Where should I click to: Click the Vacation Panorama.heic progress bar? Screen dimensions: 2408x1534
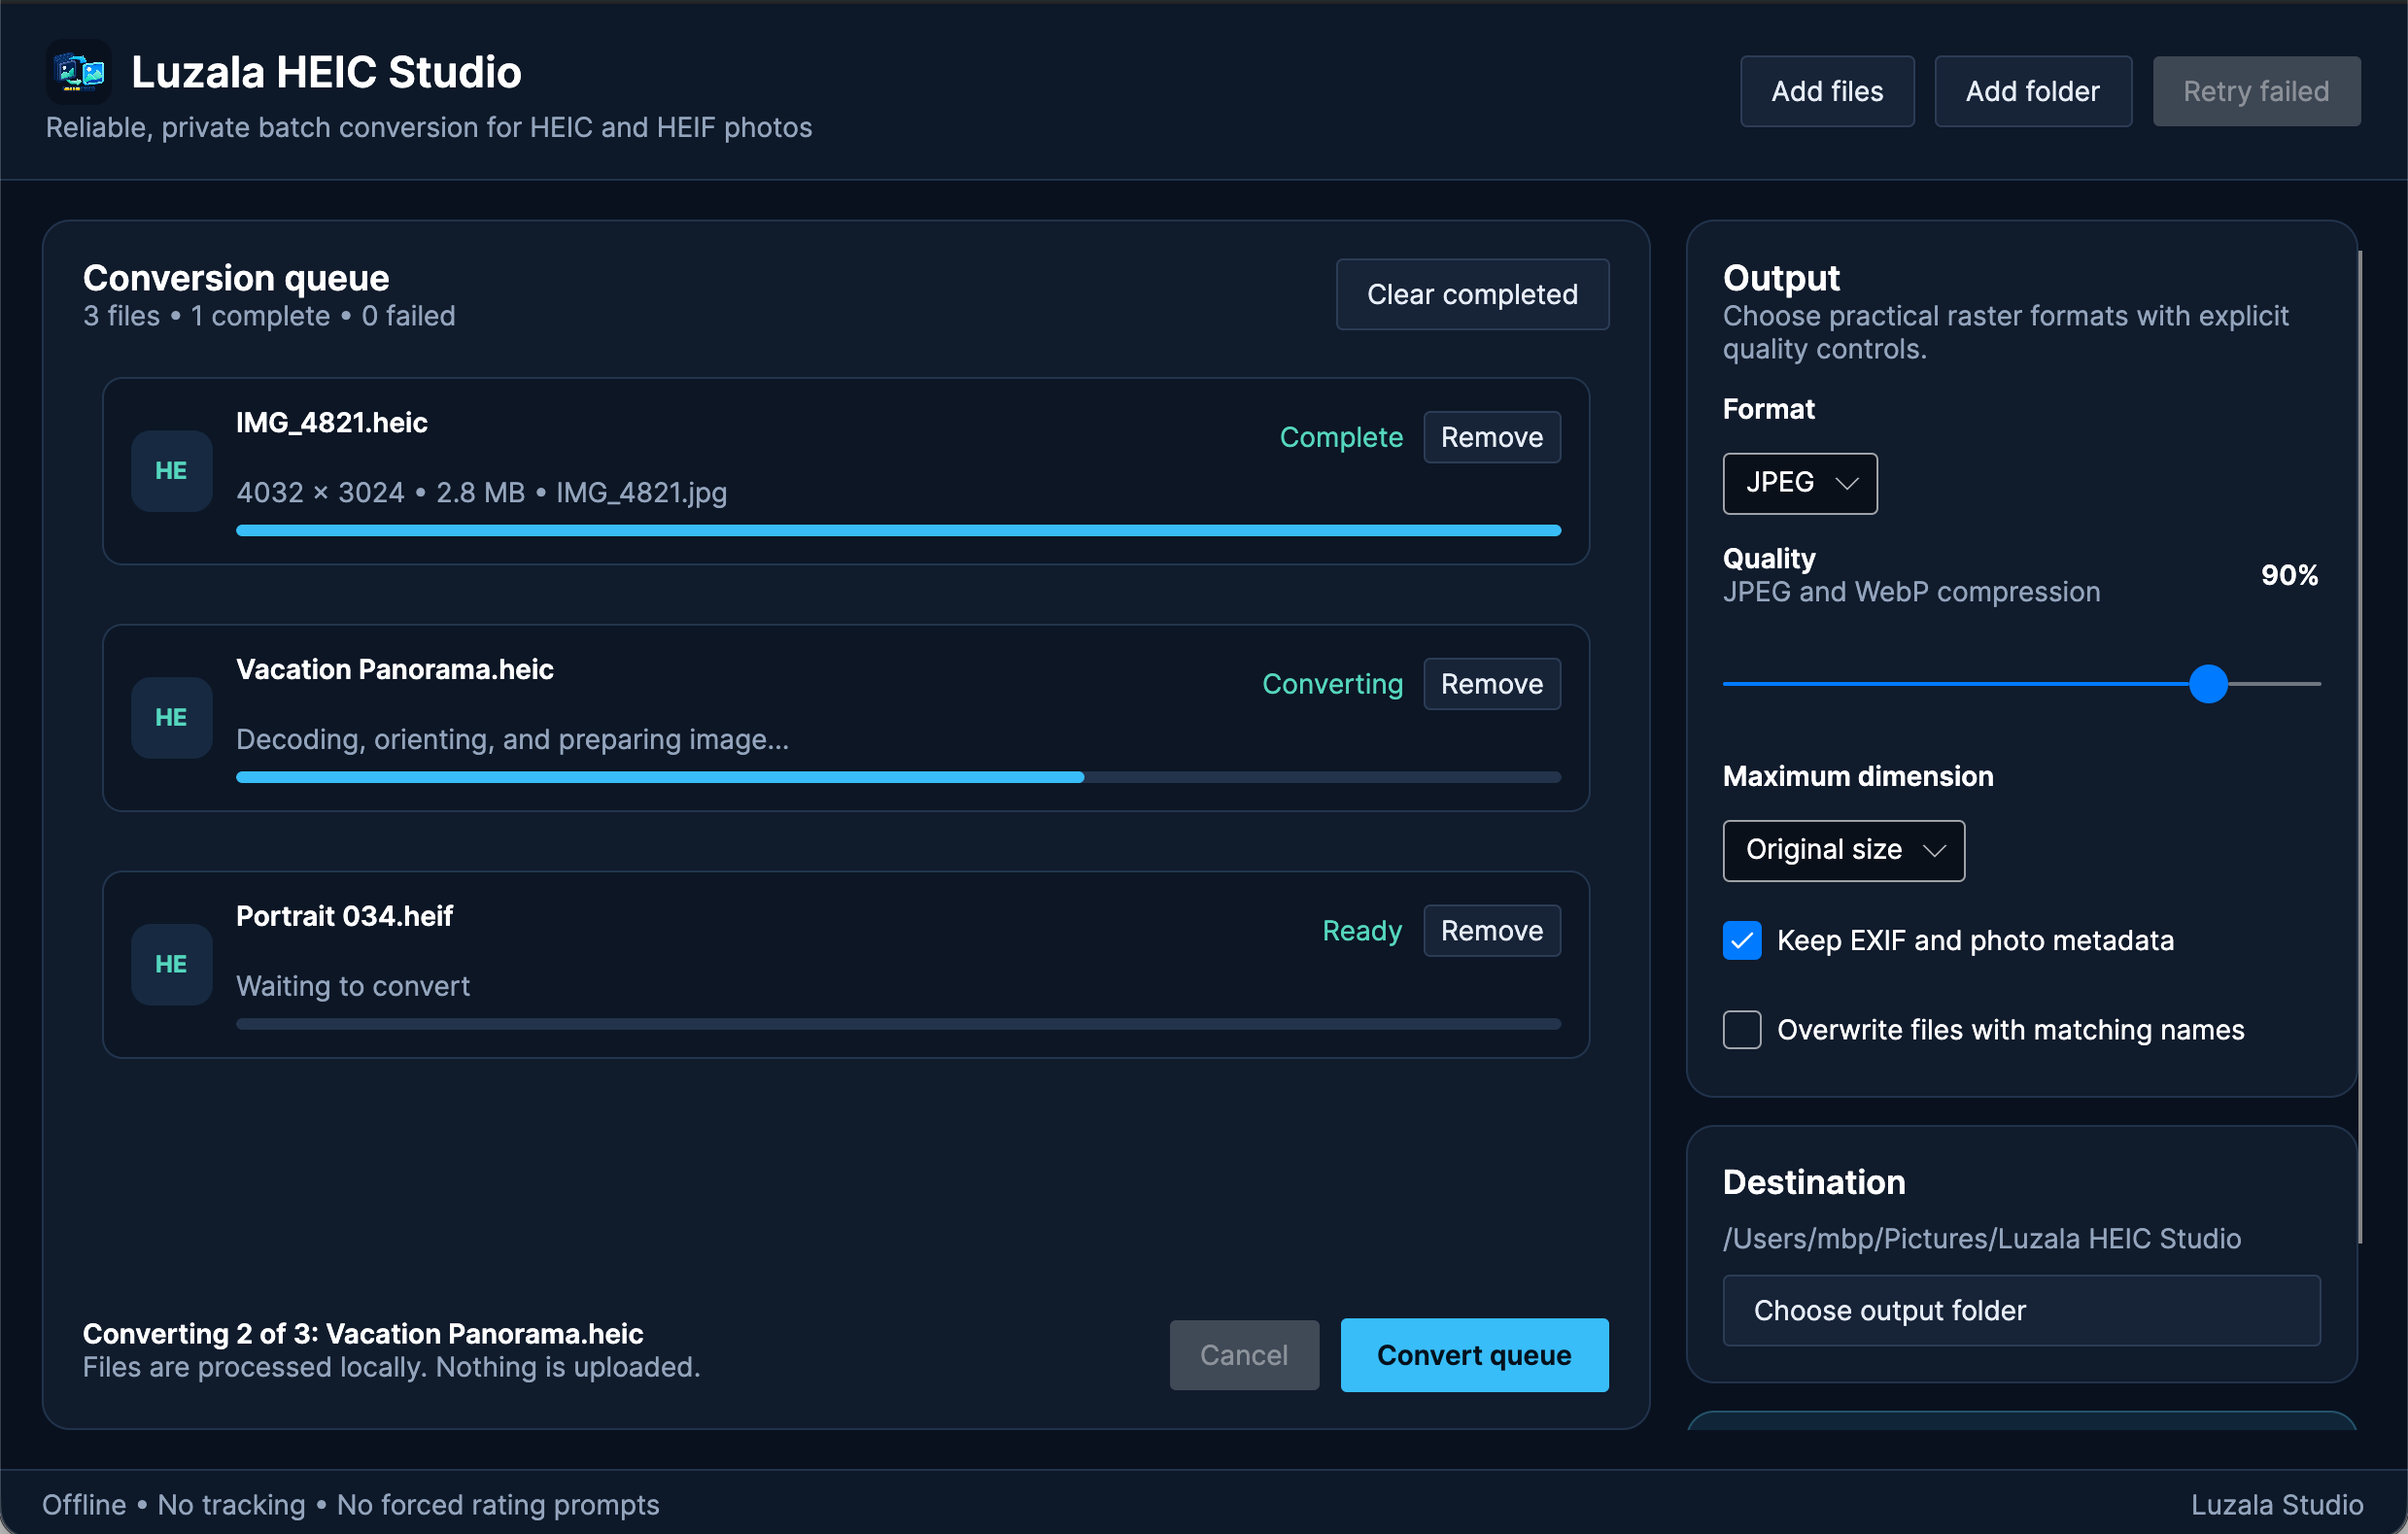coord(898,778)
